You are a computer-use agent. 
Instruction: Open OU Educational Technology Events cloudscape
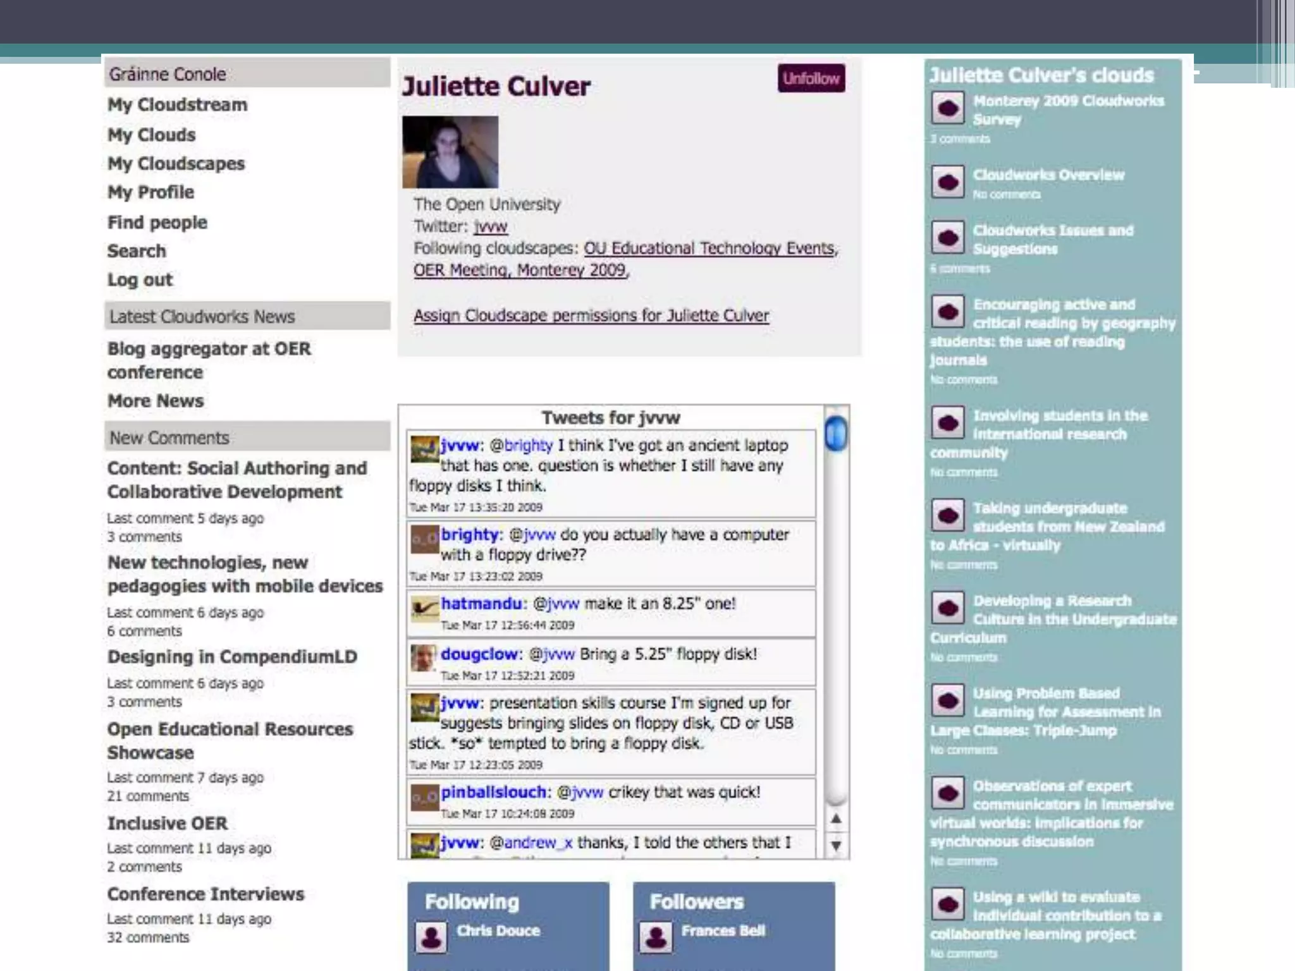click(709, 248)
